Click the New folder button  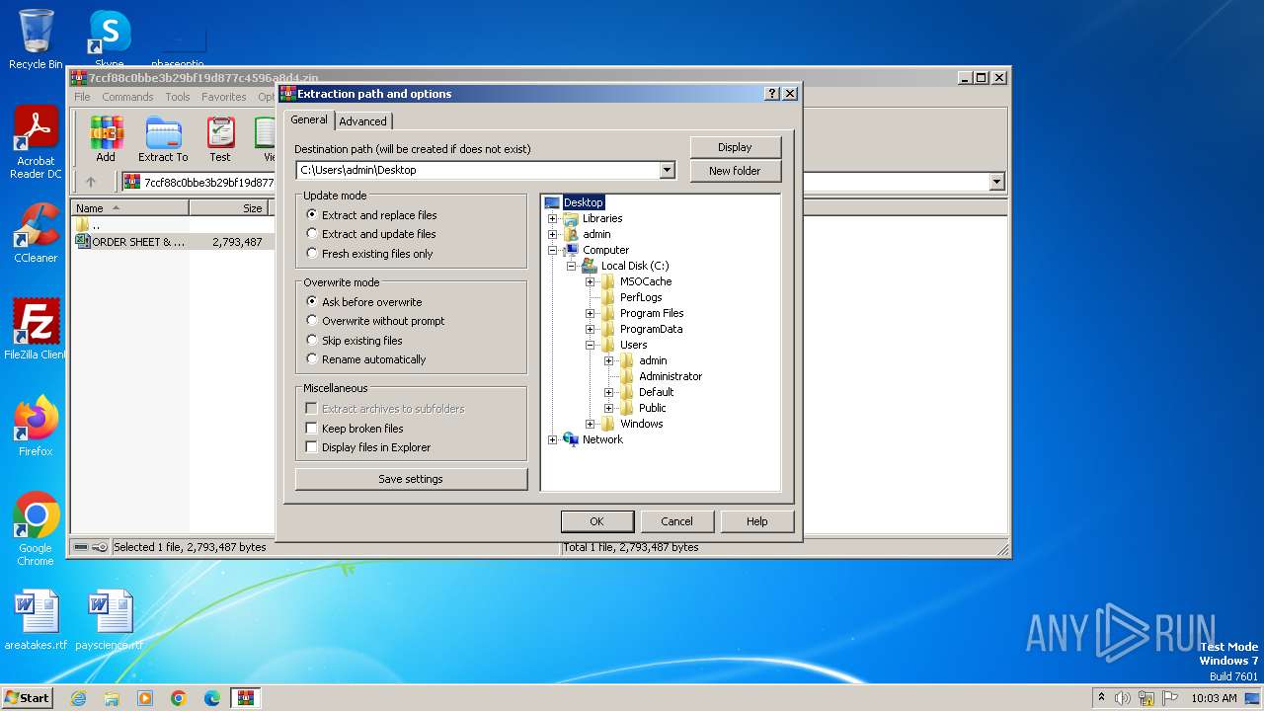pyautogui.click(x=735, y=171)
